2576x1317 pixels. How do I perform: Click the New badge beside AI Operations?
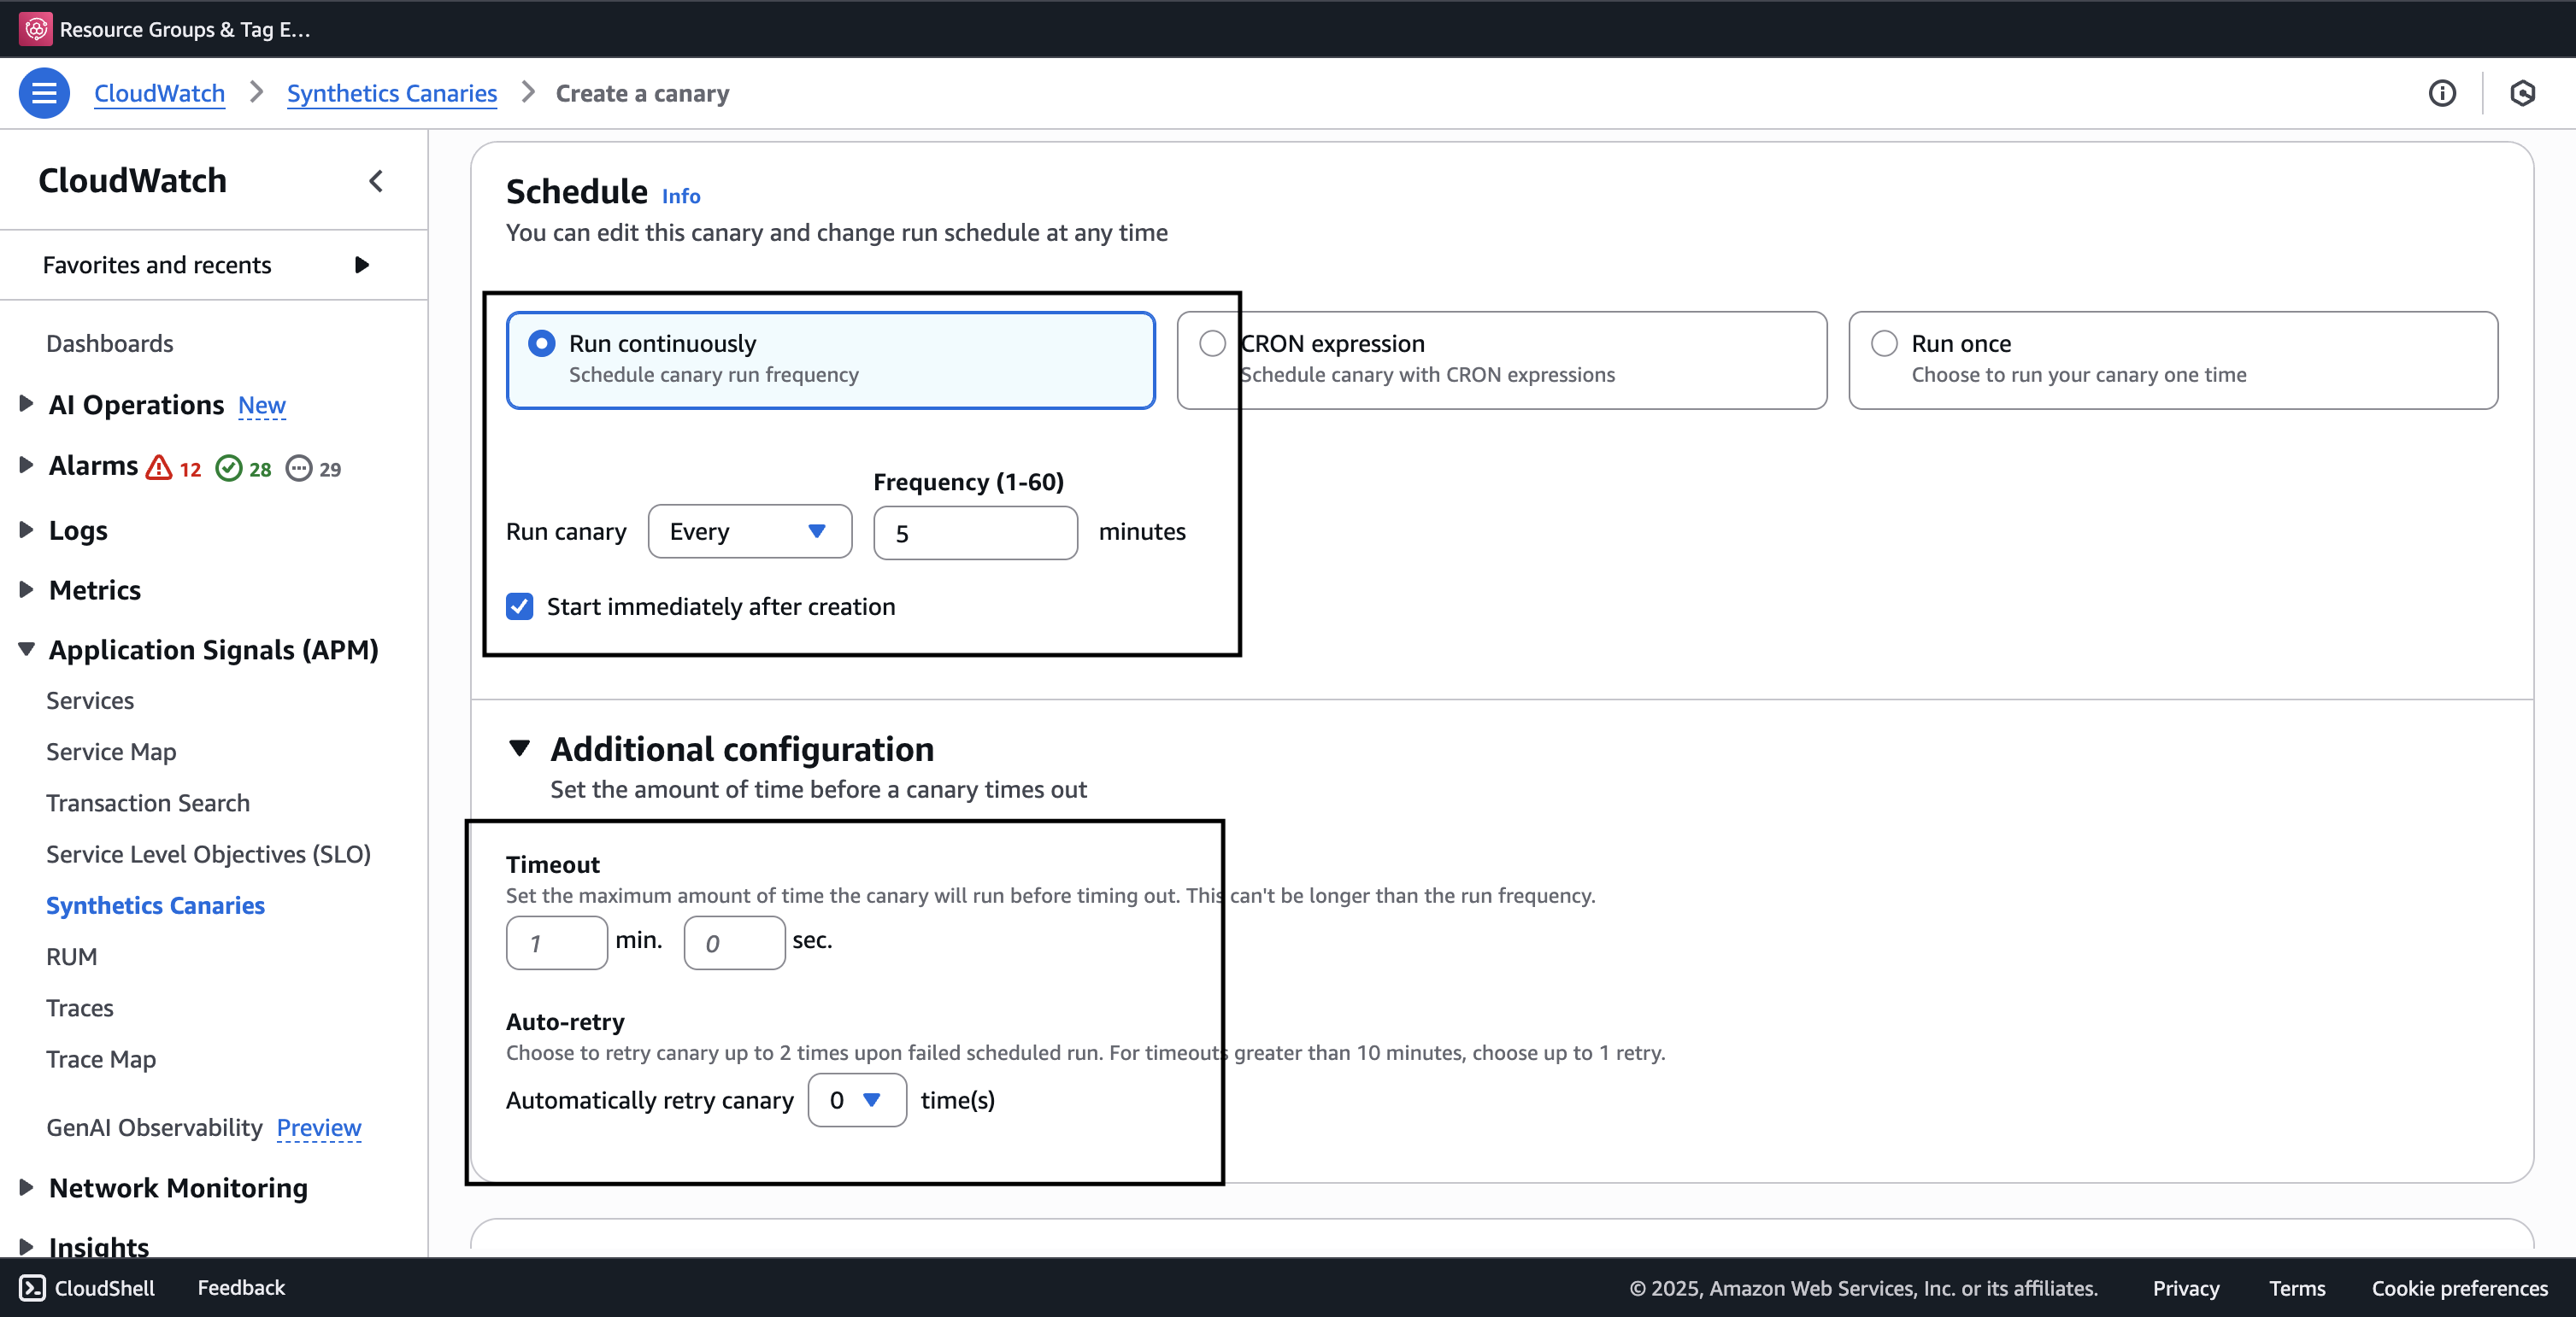pyautogui.click(x=262, y=405)
